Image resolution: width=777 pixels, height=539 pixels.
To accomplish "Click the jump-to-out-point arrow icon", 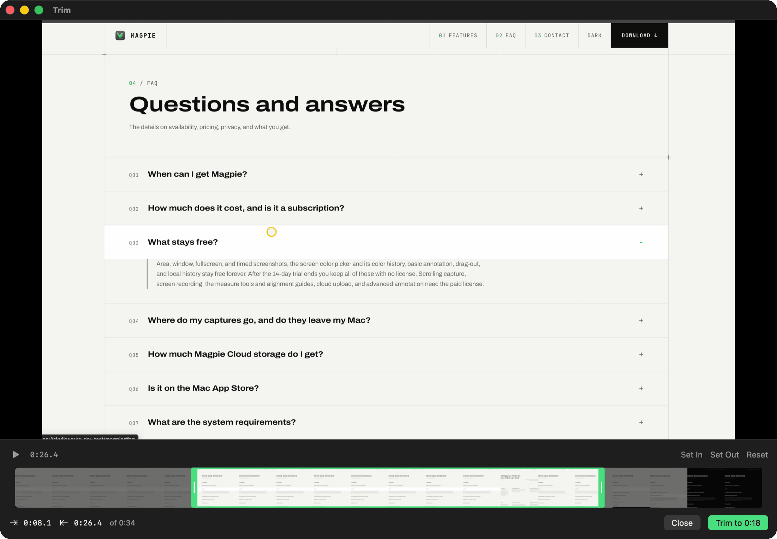I will pos(64,523).
